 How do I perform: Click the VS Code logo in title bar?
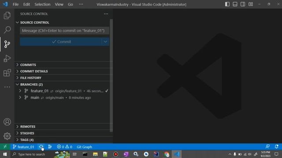coord(5,4)
